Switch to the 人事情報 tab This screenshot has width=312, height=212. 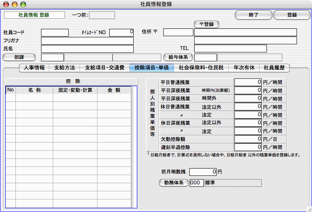(x=34, y=68)
